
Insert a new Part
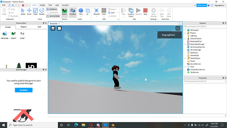point(81,12)
